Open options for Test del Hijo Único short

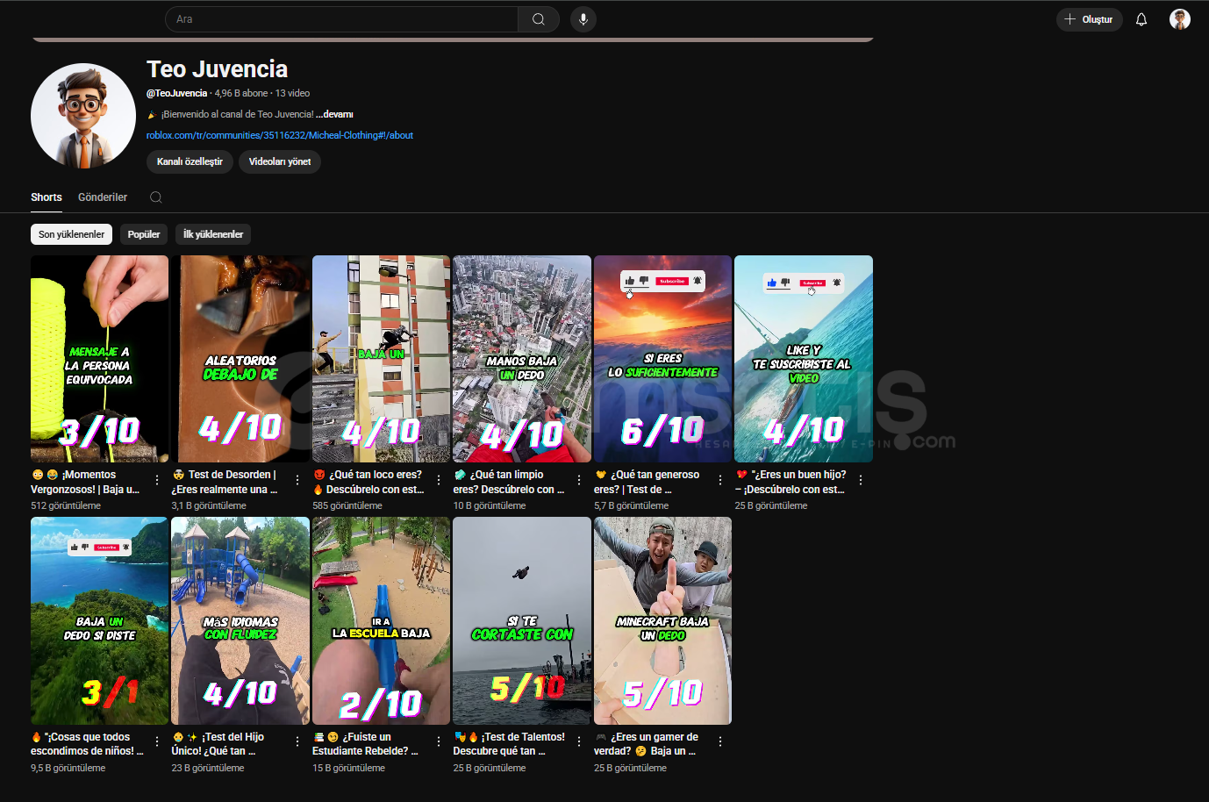coord(297,741)
